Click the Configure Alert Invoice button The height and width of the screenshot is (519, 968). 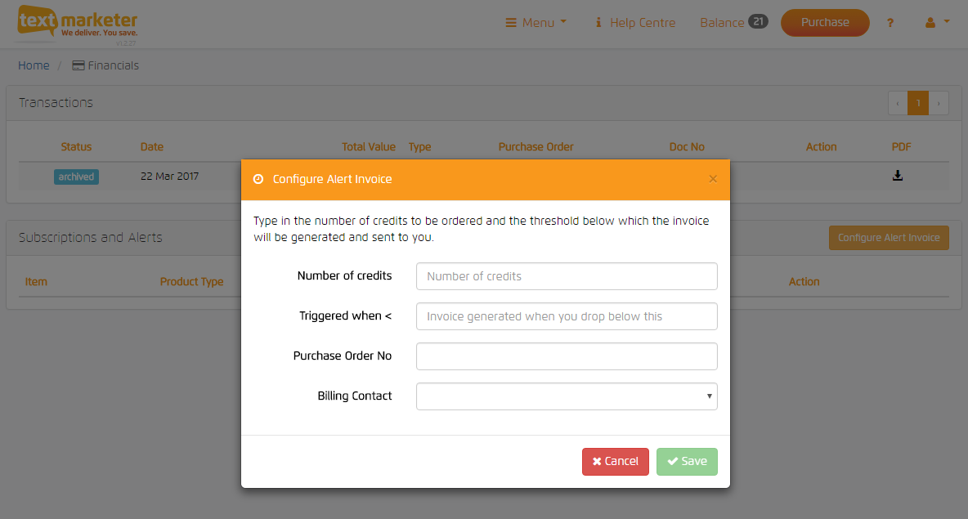coord(889,237)
